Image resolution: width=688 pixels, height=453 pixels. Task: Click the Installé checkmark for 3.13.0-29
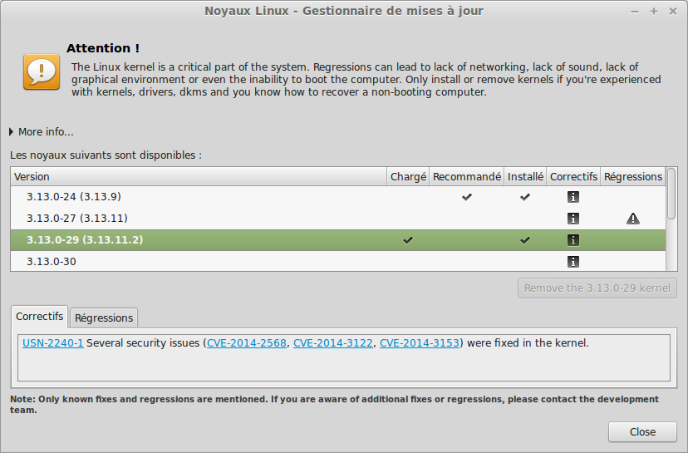click(525, 240)
